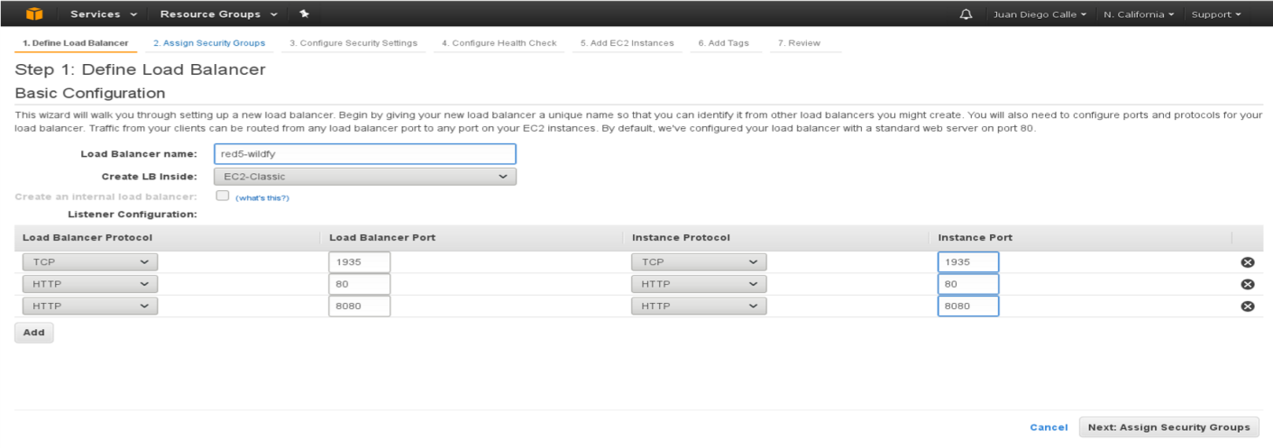
Task: Click the pin star icon in navbar
Action: pos(304,14)
